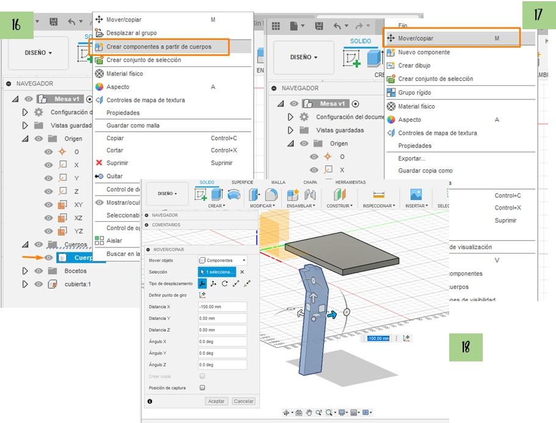Open the CONSTRUIR dropdown menu
The width and height of the screenshot is (556, 423).
pos(339,205)
